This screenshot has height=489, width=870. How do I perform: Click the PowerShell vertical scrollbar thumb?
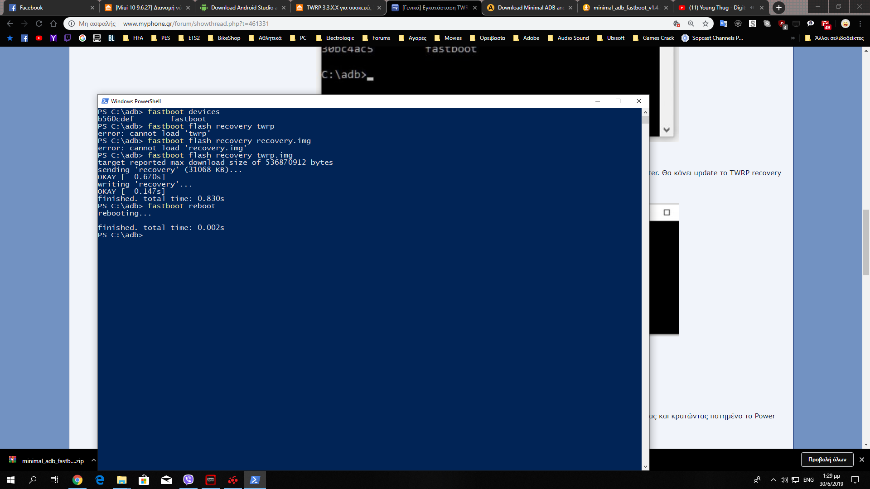pos(645,120)
